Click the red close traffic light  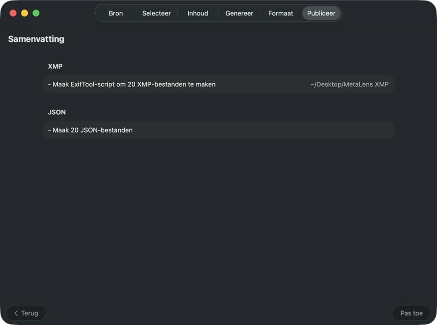(x=13, y=13)
